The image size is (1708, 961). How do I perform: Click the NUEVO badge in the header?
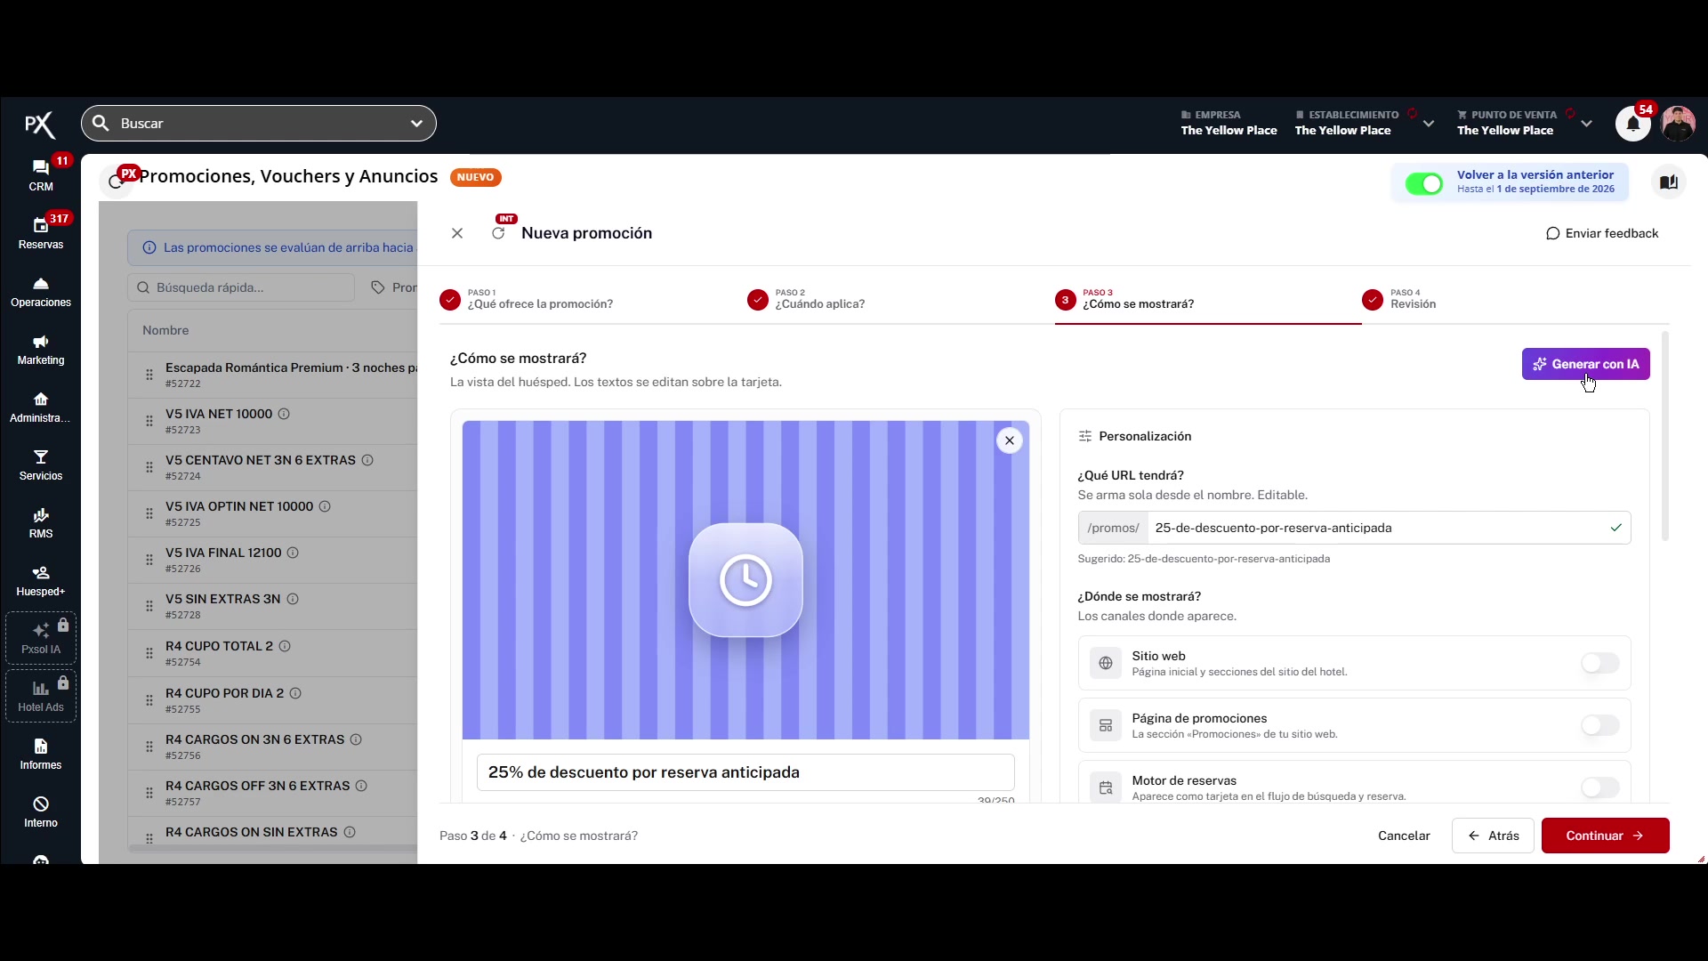pos(475,177)
